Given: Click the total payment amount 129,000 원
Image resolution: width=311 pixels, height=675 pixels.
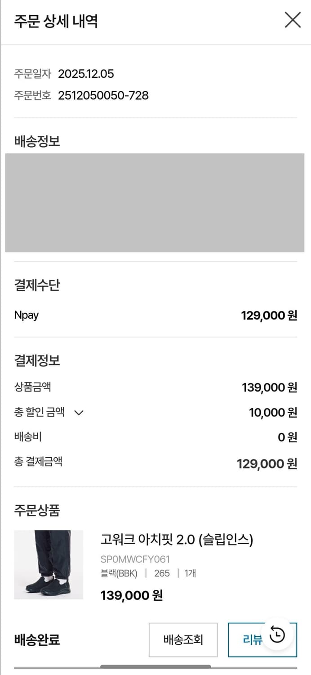Looking at the screenshot, I should tap(267, 463).
